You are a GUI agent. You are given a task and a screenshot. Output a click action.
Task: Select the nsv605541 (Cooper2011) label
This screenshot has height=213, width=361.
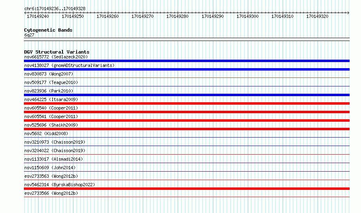(51, 116)
